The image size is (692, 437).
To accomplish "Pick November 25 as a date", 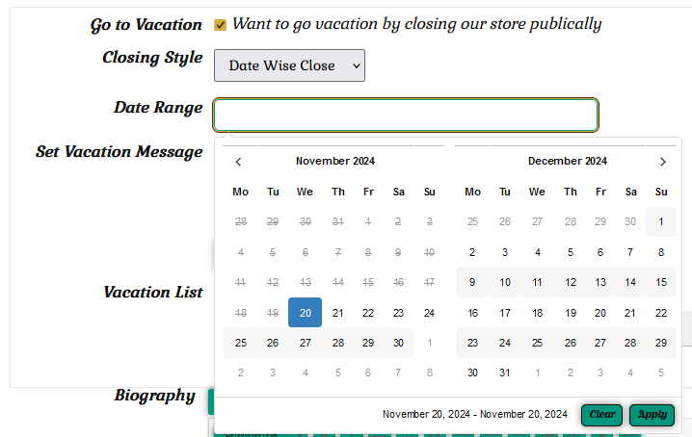I will click(241, 343).
